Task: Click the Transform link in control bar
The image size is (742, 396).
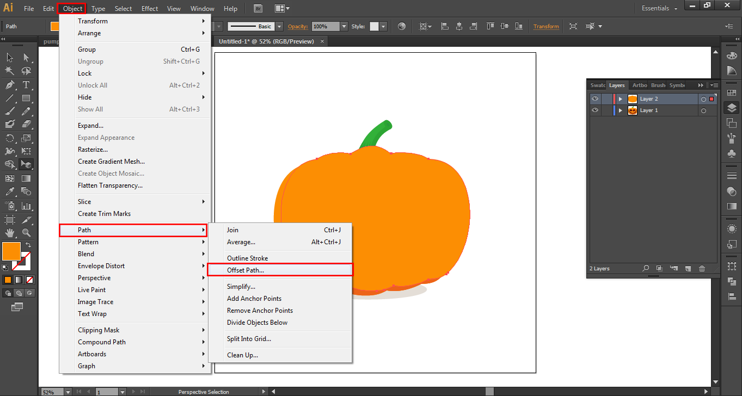Action: pos(546,27)
